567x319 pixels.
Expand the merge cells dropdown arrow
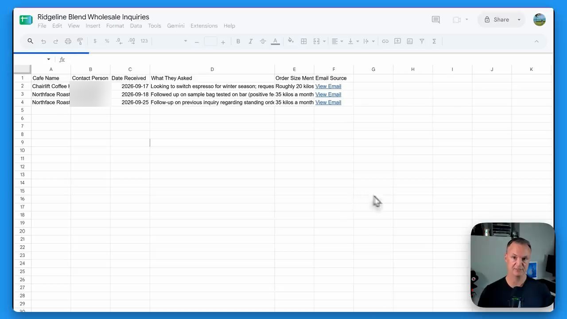click(324, 42)
